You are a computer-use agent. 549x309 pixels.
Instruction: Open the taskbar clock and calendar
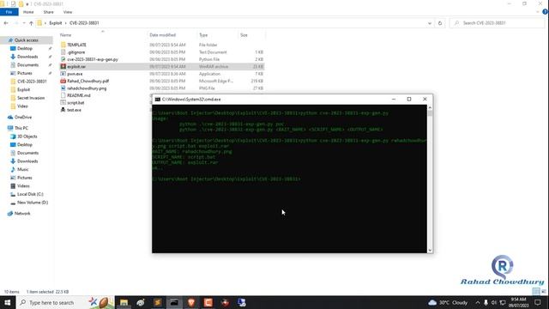tap(518, 302)
